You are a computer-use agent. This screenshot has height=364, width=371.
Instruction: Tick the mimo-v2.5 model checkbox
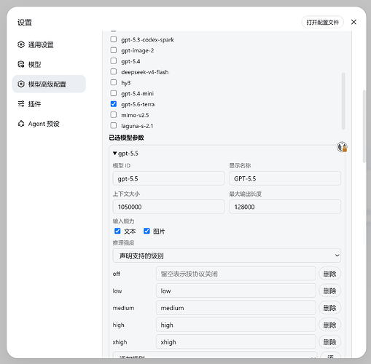coord(114,115)
